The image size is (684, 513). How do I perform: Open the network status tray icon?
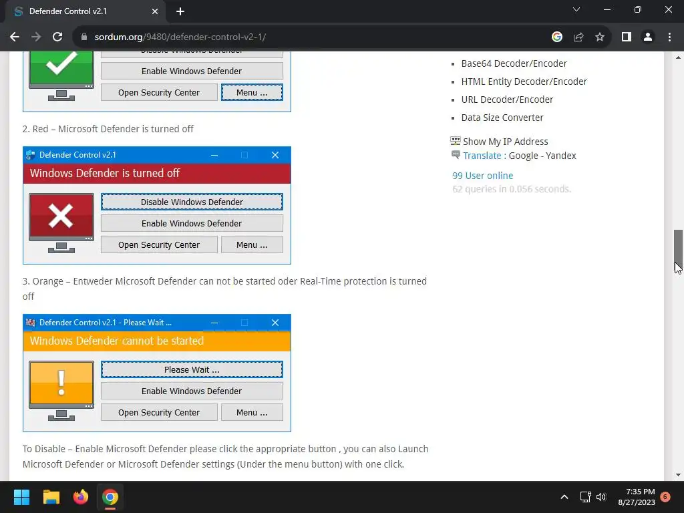pyautogui.click(x=585, y=497)
